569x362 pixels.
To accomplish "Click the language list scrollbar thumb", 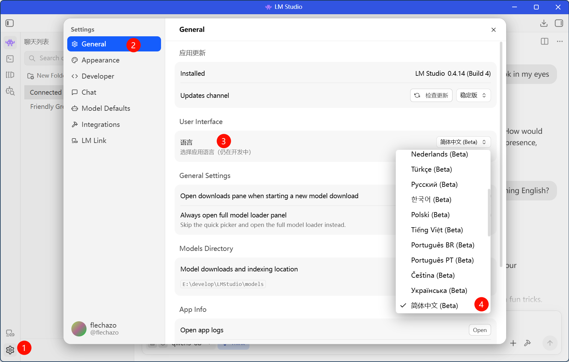I will pos(489,212).
